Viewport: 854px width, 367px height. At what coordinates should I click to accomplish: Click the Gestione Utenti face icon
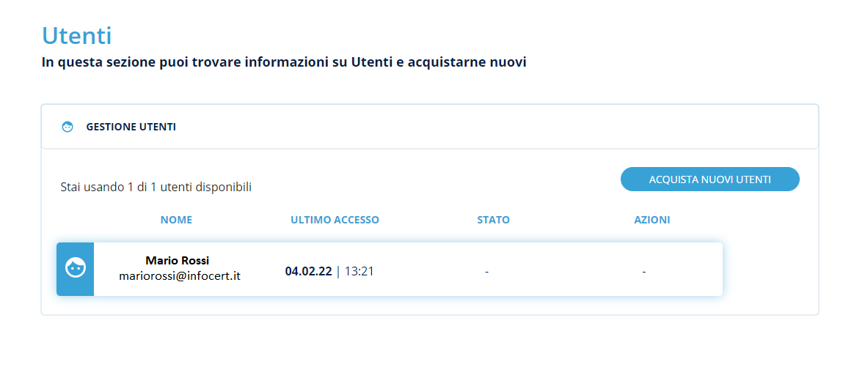67,127
